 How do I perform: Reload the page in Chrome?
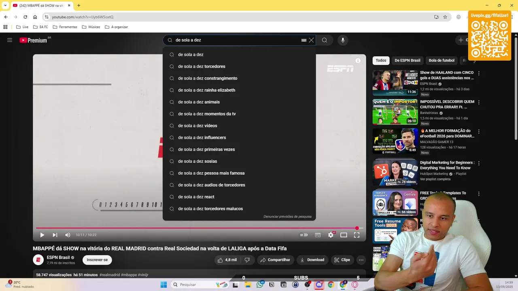tap(25, 17)
